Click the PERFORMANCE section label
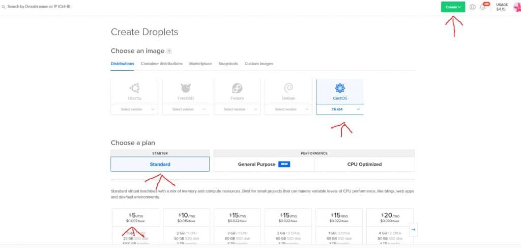The width and height of the screenshot is (521, 248). click(314, 153)
